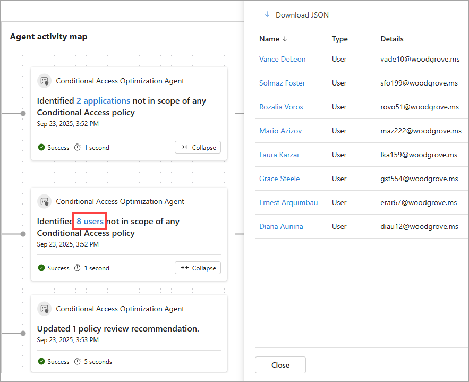Collapse the 8 users activity card
The image size is (469, 382).
(198, 268)
